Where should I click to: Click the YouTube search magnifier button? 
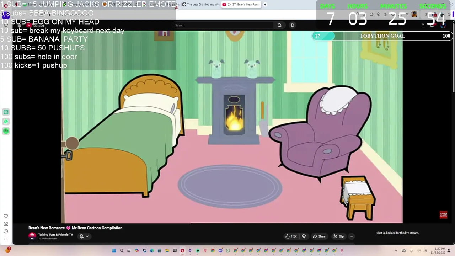(x=279, y=25)
